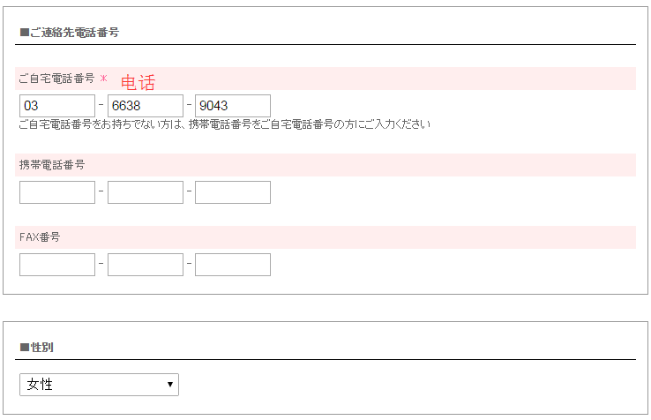Click the FAX番号 field label
651x420 pixels.
pos(40,237)
